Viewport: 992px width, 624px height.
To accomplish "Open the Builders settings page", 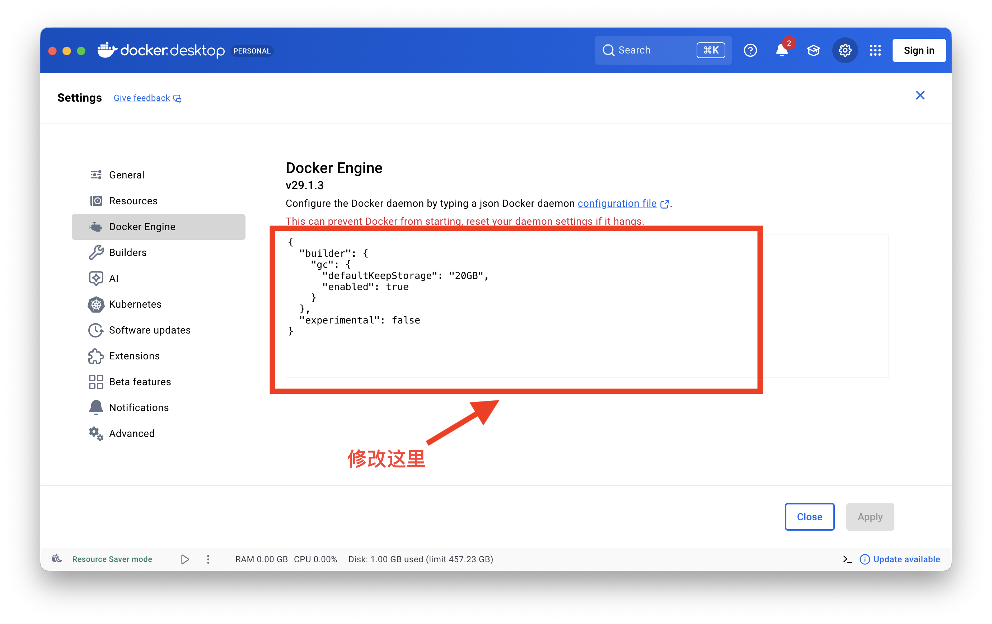I will (128, 252).
